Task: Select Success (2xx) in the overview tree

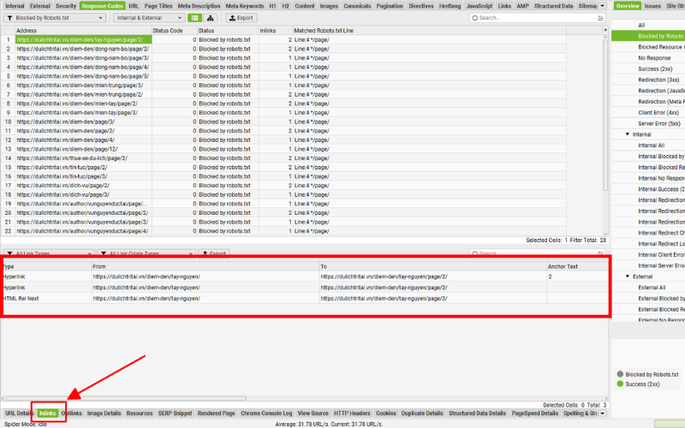Action: point(655,69)
